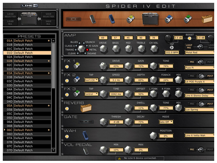Click the Vol Pedal section pedal icon

tap(86, 151)
